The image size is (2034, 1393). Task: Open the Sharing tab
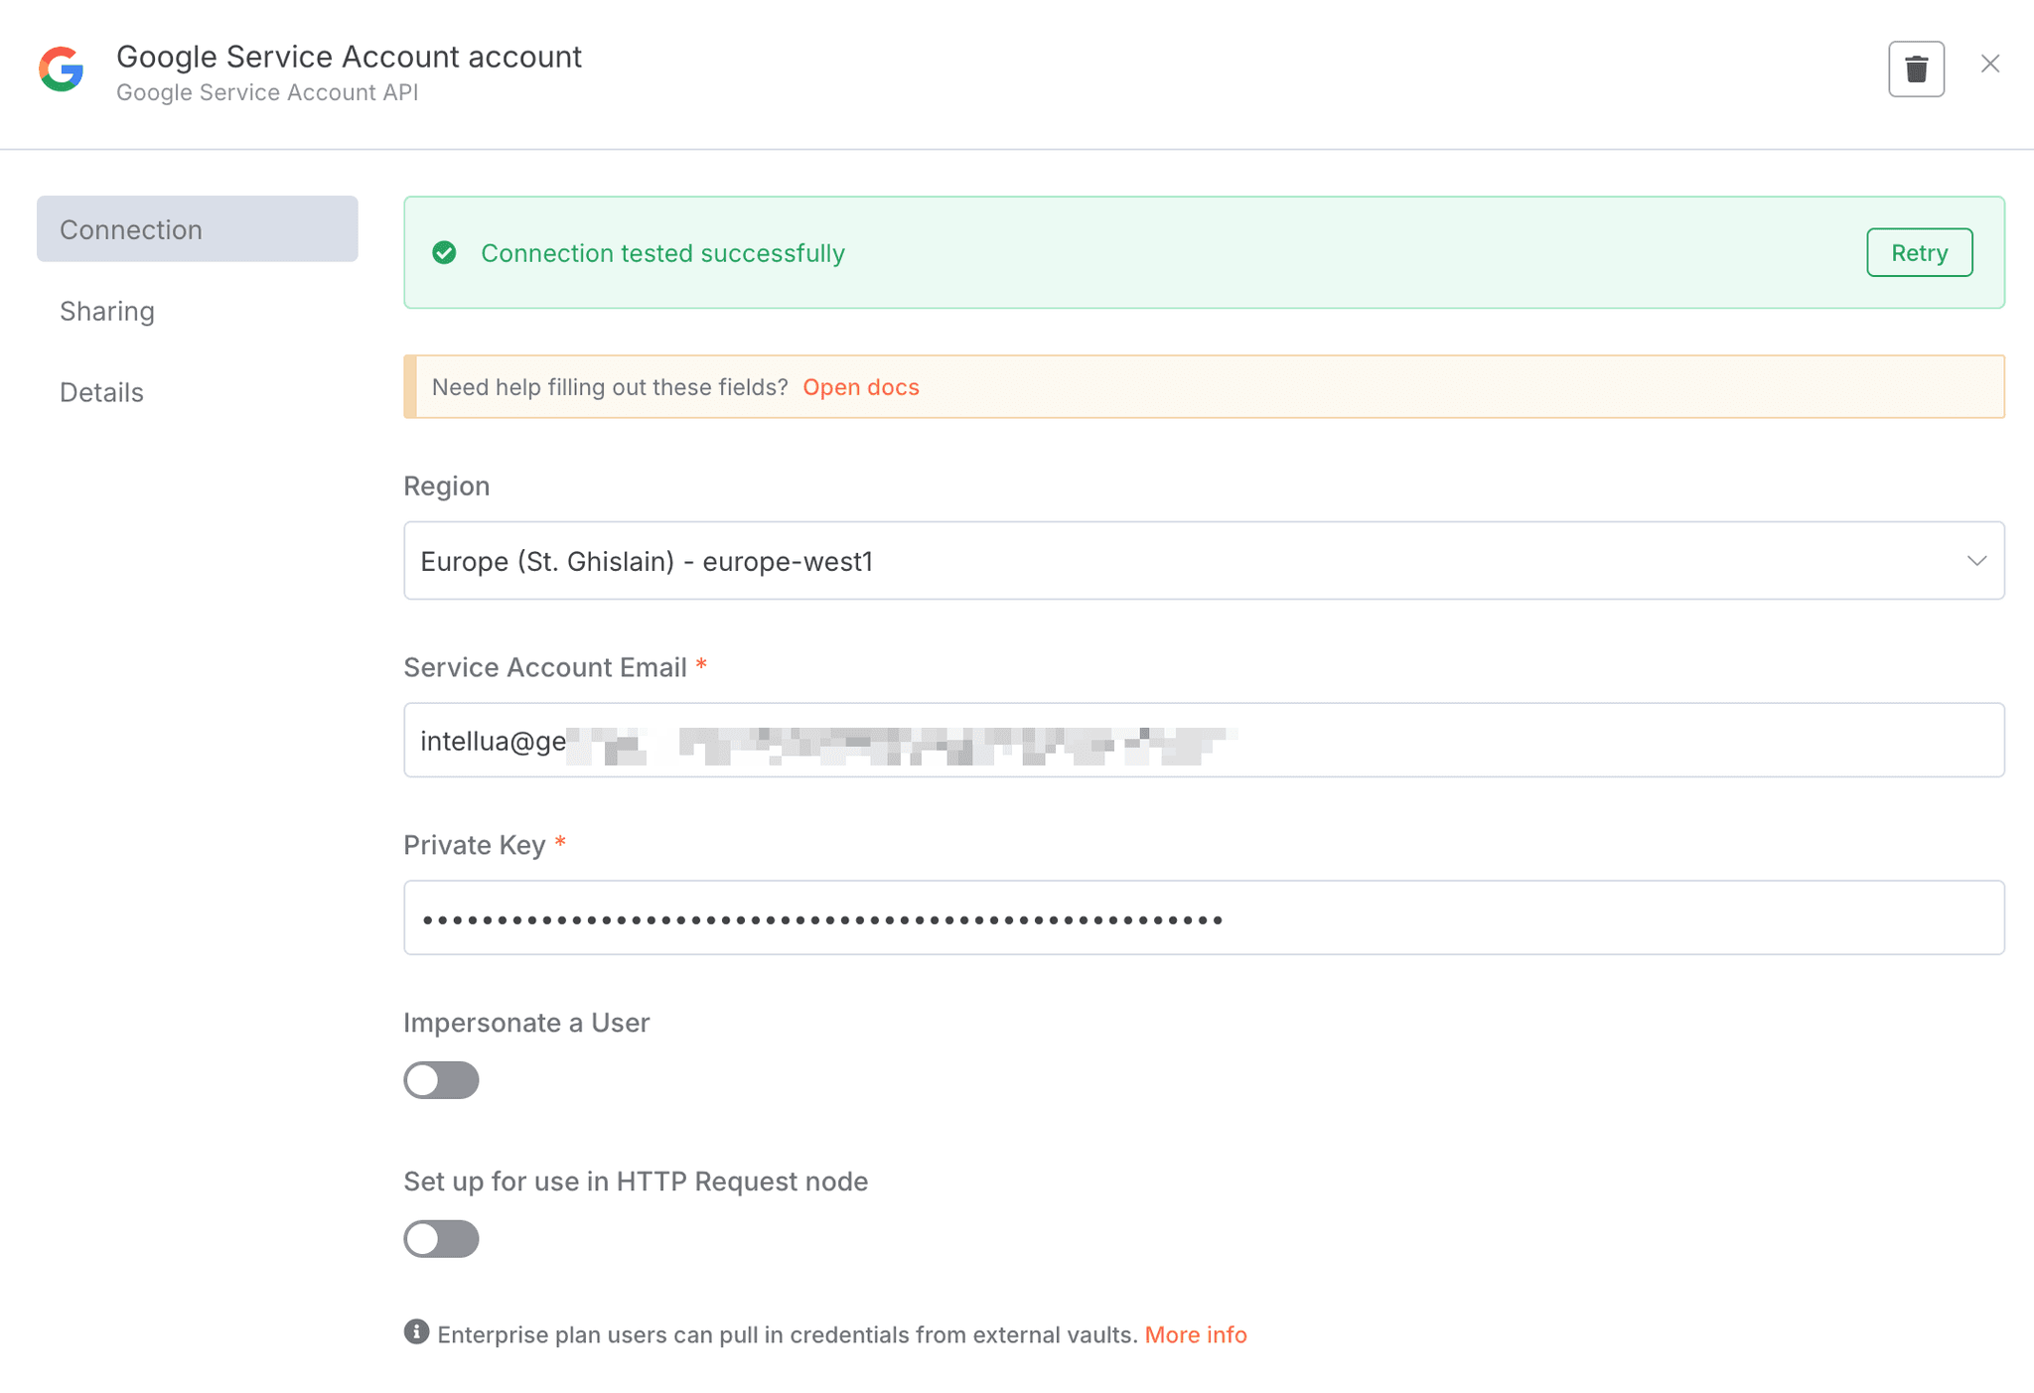click(x=107, y=311)
